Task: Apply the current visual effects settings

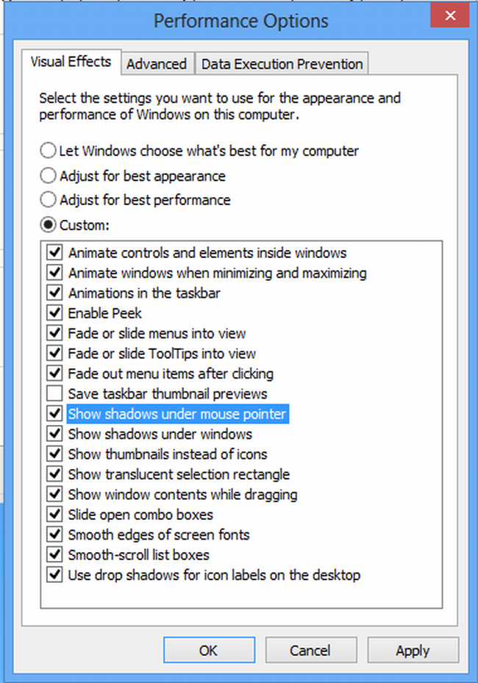Action: pyautogui.click(x=413, y=650)
